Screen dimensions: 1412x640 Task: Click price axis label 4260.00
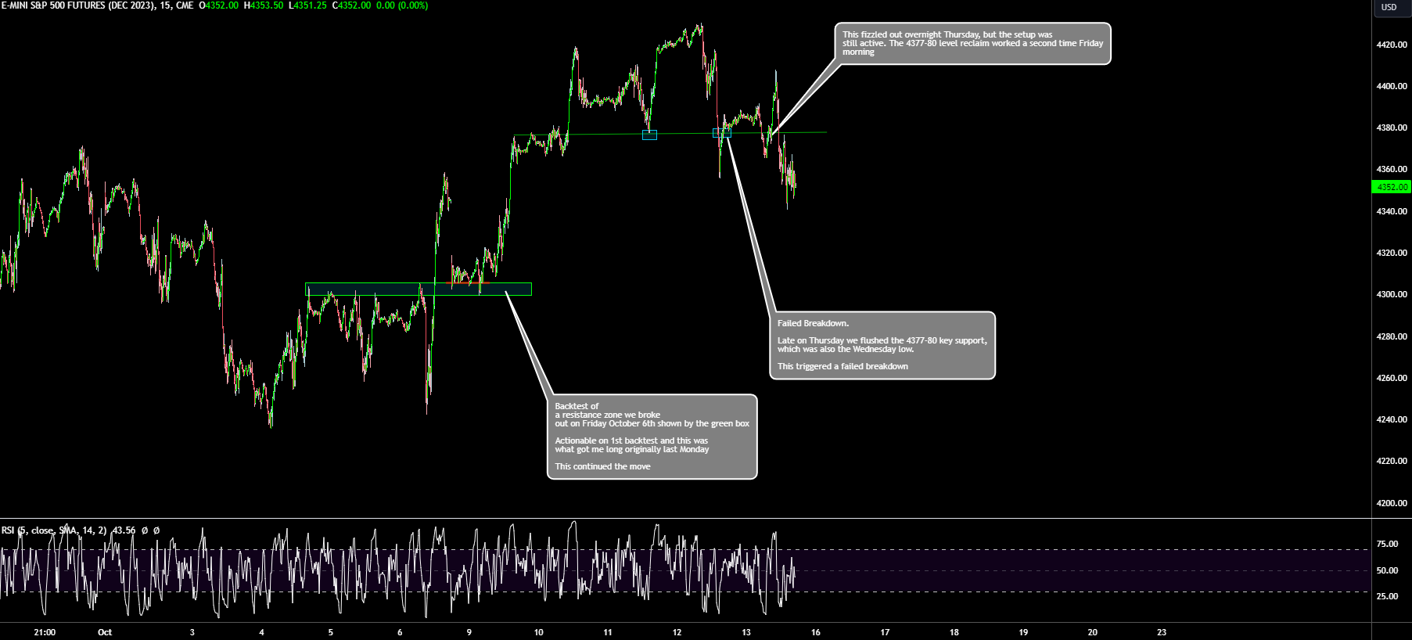click(1392, 378)
